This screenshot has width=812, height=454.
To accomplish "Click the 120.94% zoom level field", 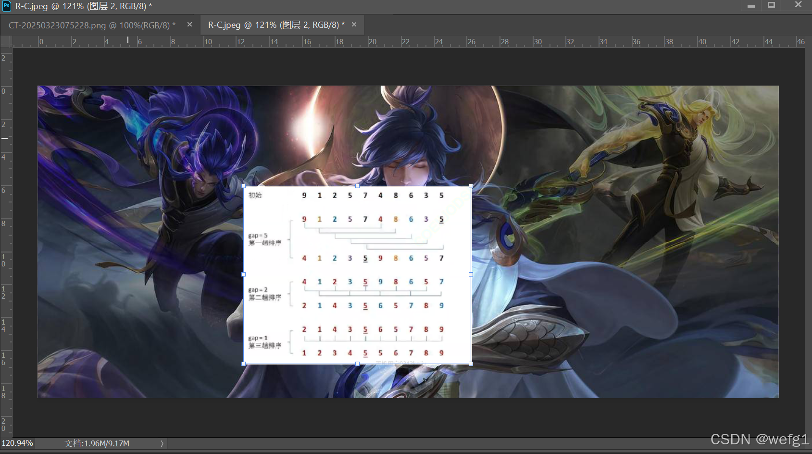I will 18,443.
